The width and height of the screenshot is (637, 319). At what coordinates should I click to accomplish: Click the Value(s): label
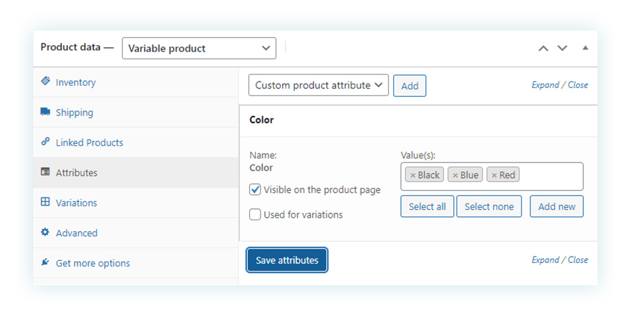418,155
